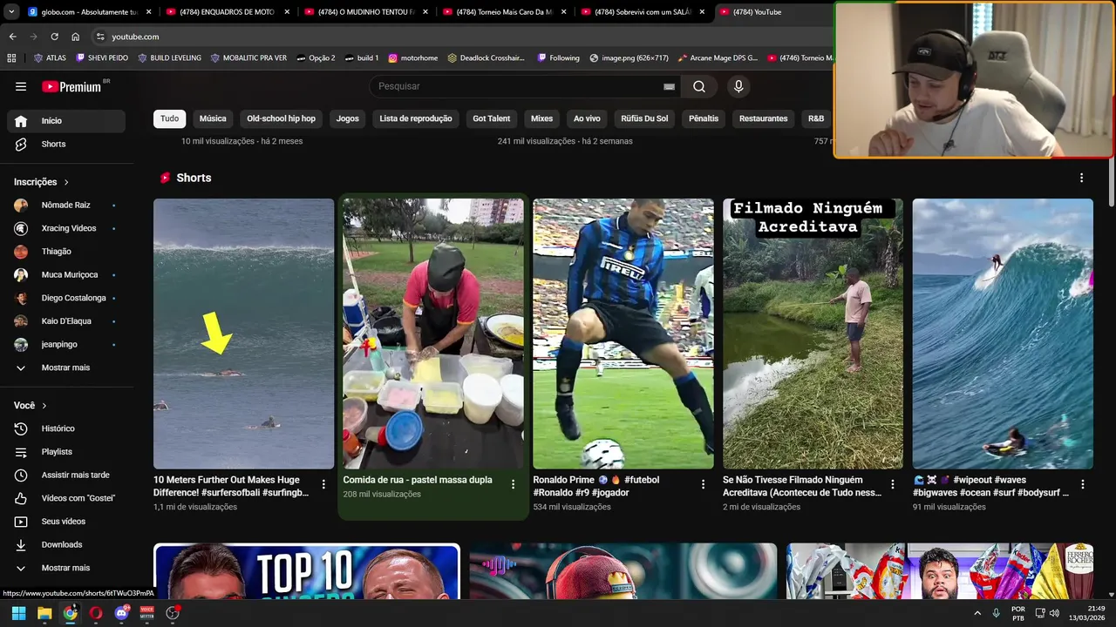Open options for Comida de rua short
This screenshot has width=1116, height=627.
(x=513, y=484)
